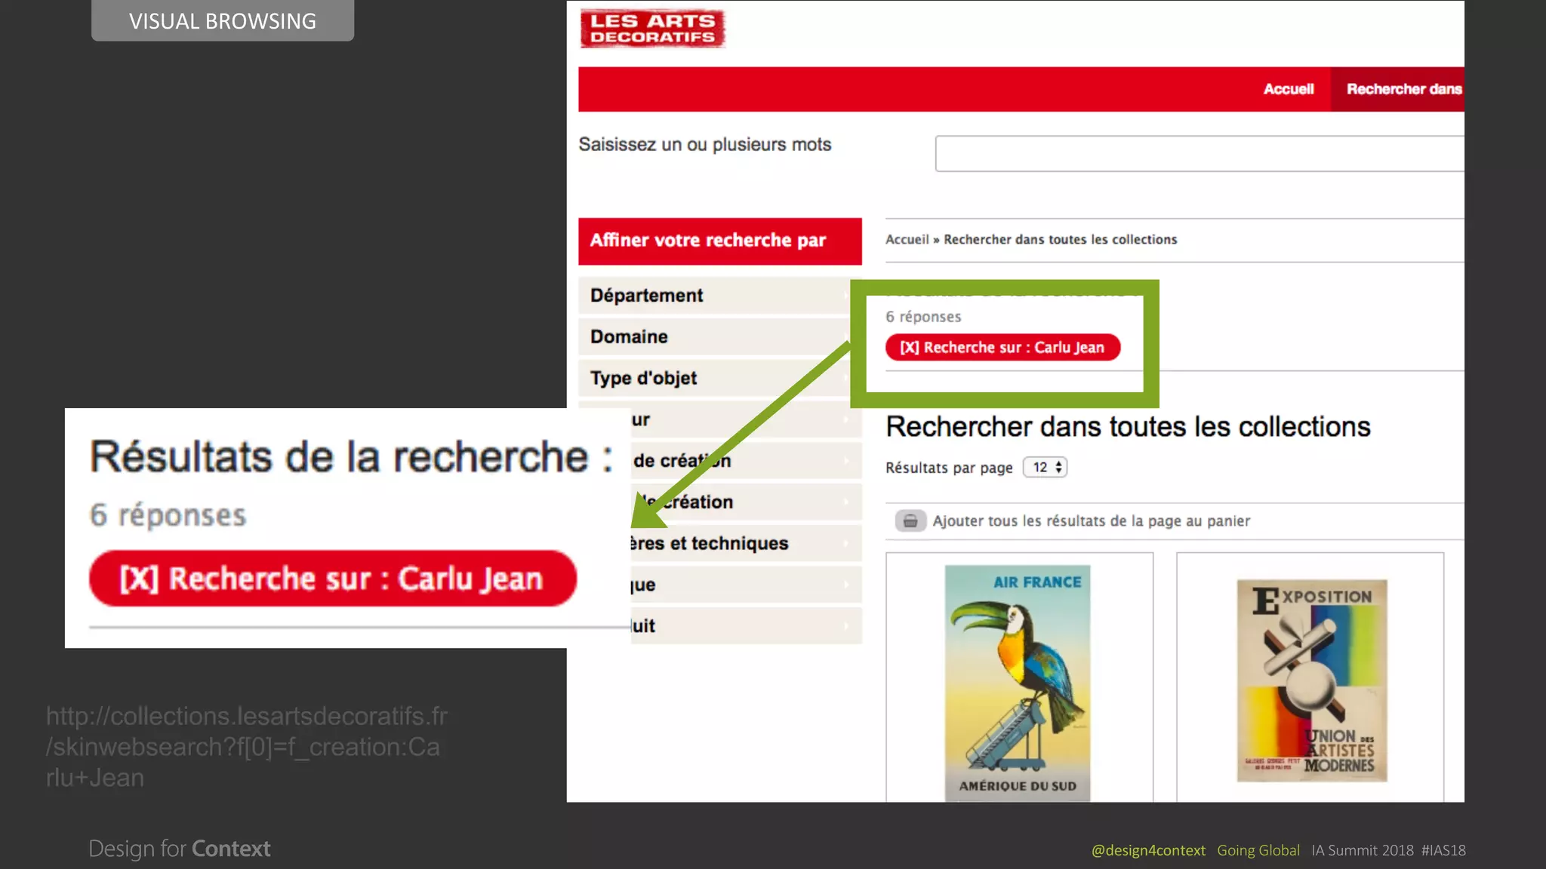Click the Accueil breadcrumb link

907,239
